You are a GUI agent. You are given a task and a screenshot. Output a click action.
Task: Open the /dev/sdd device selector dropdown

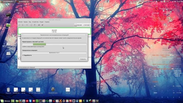pyautogui.click(x=83, y=25)
